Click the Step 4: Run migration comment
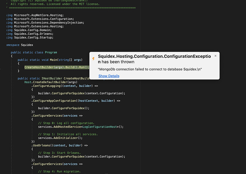Screen dimensions: 246x174 click(x=60, y=172)
